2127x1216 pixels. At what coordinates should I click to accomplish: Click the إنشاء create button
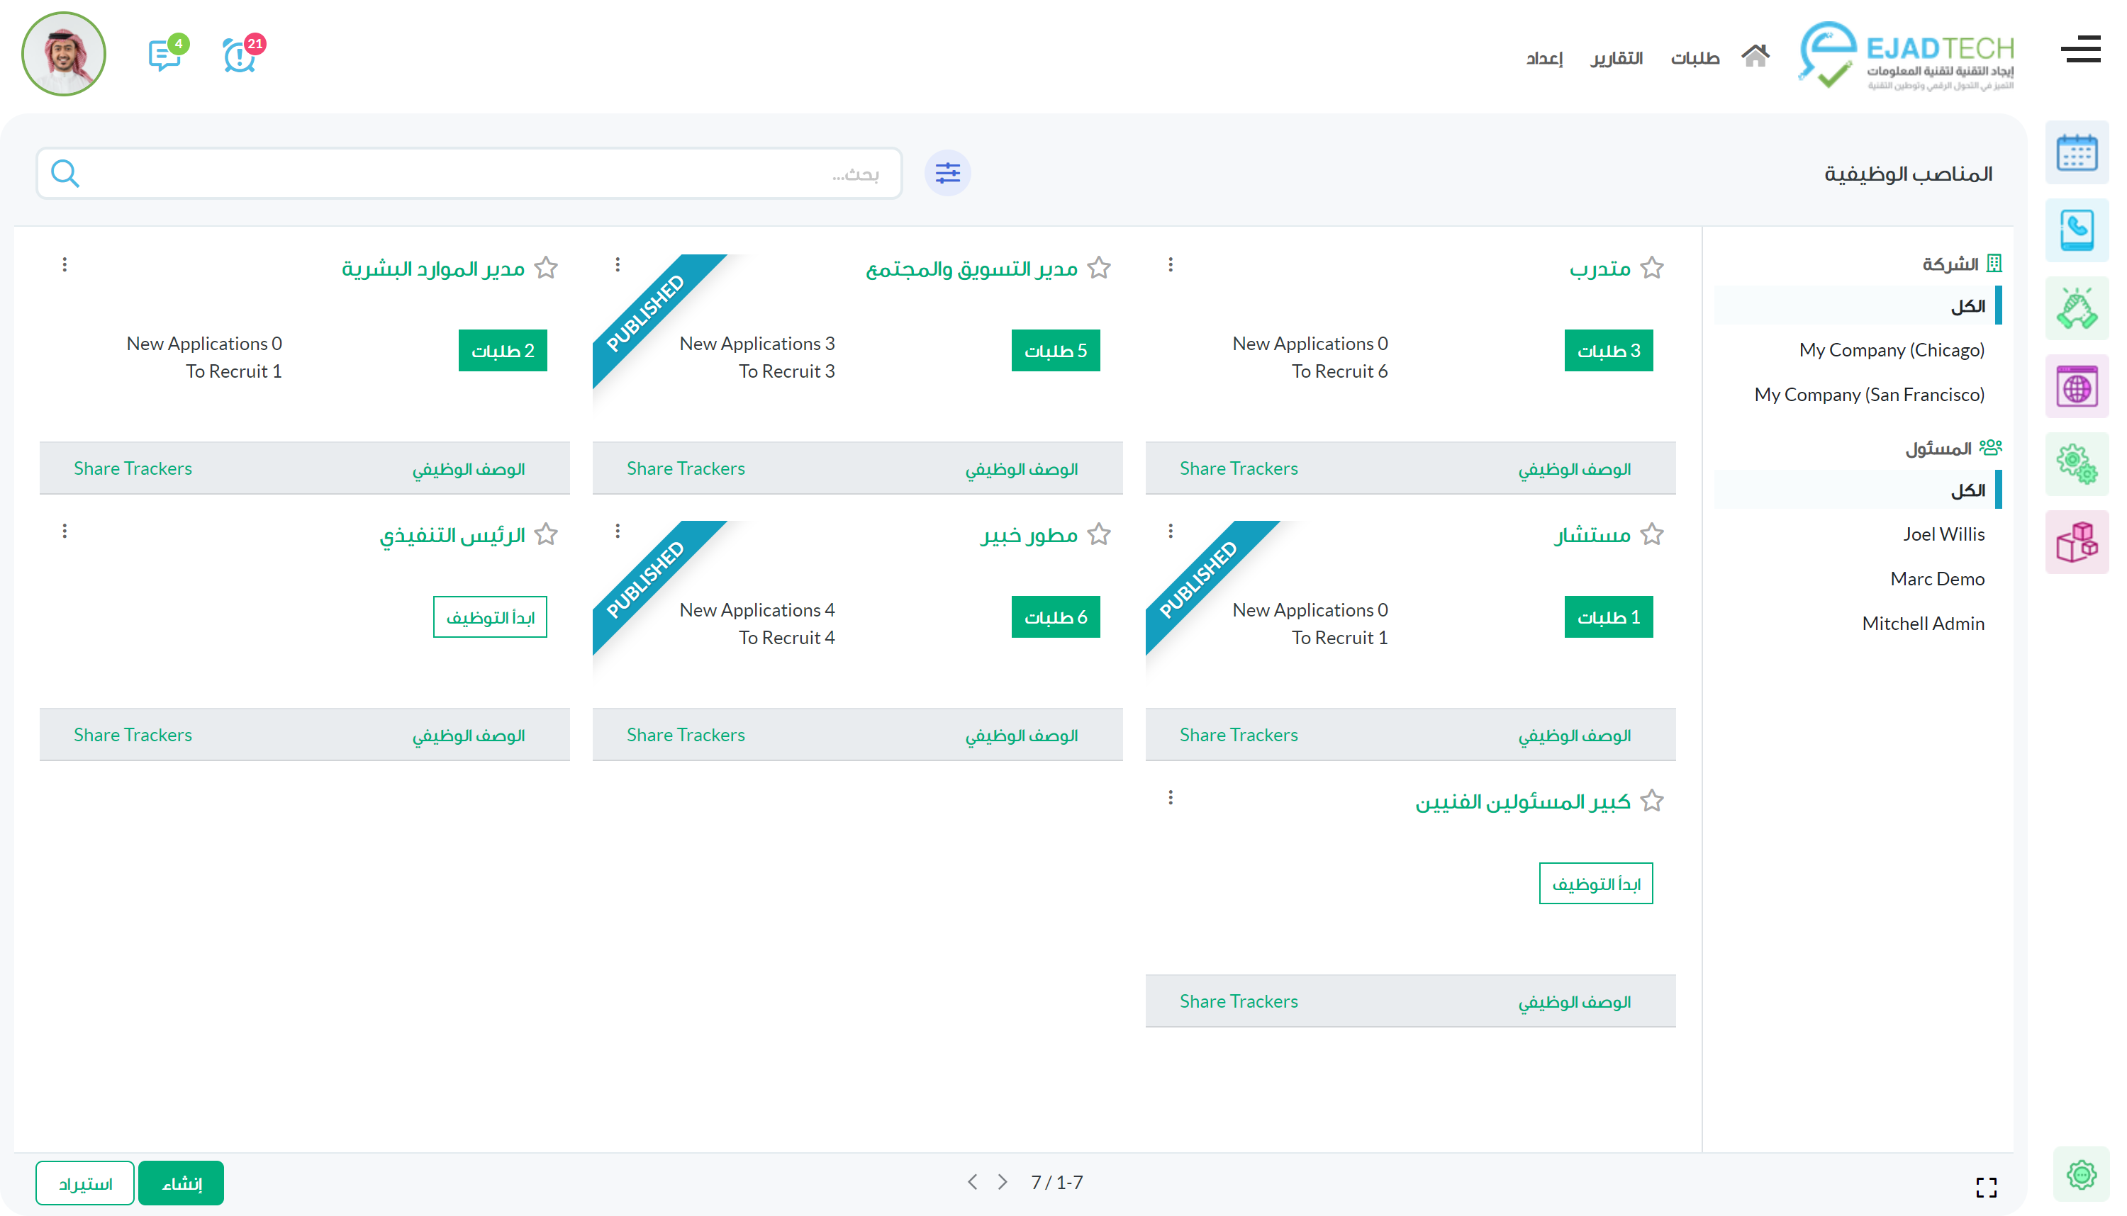pos(182,1183)
